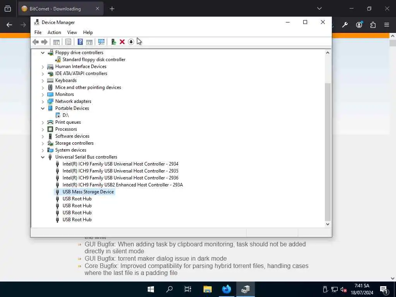396x297 pixels.
Task: Click the Disable device down-arrow icon
Action: (131, 42)
